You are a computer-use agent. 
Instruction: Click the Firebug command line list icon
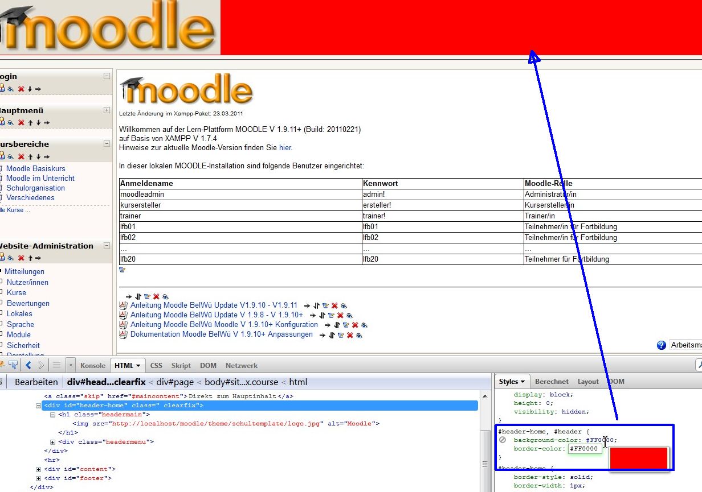click(57, 365)
